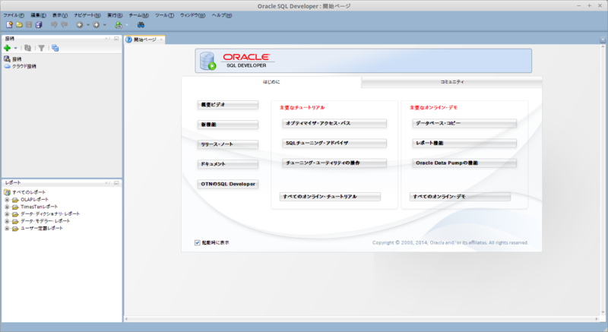
Task: Click the 新機能 button
Action: pyautogui.click(x=228, y=125)
